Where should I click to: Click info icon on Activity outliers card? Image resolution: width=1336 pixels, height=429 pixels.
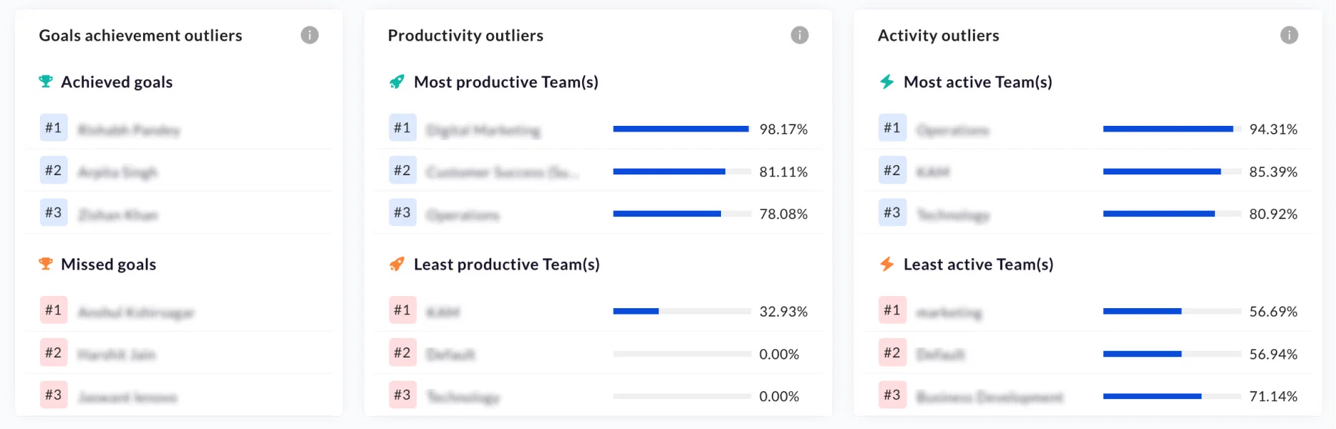point(1289,35)
